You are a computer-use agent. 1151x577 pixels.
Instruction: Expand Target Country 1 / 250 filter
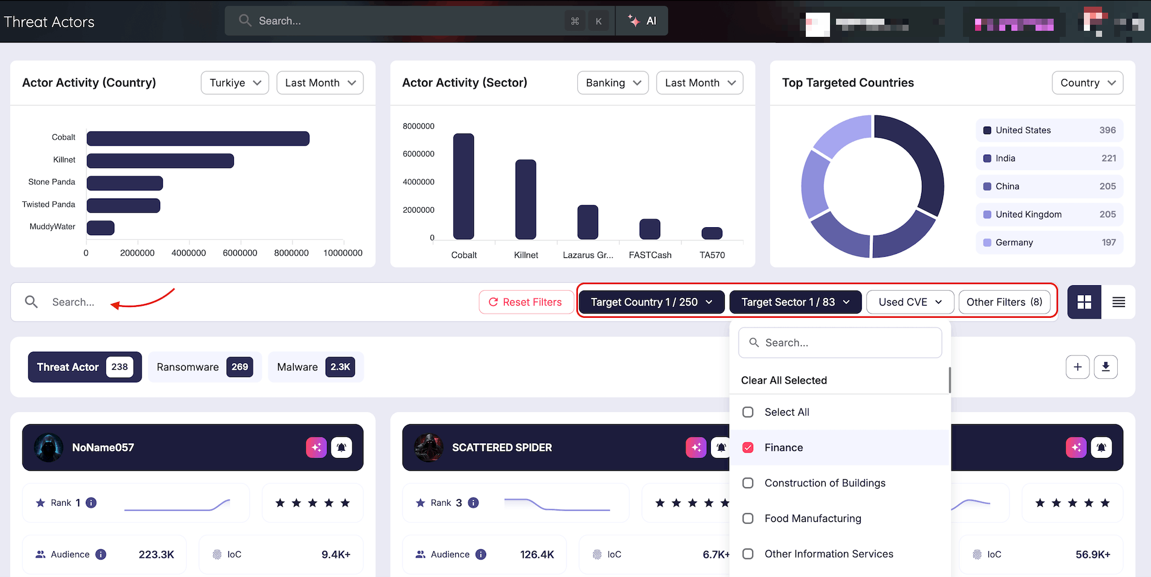click(652, 302)
